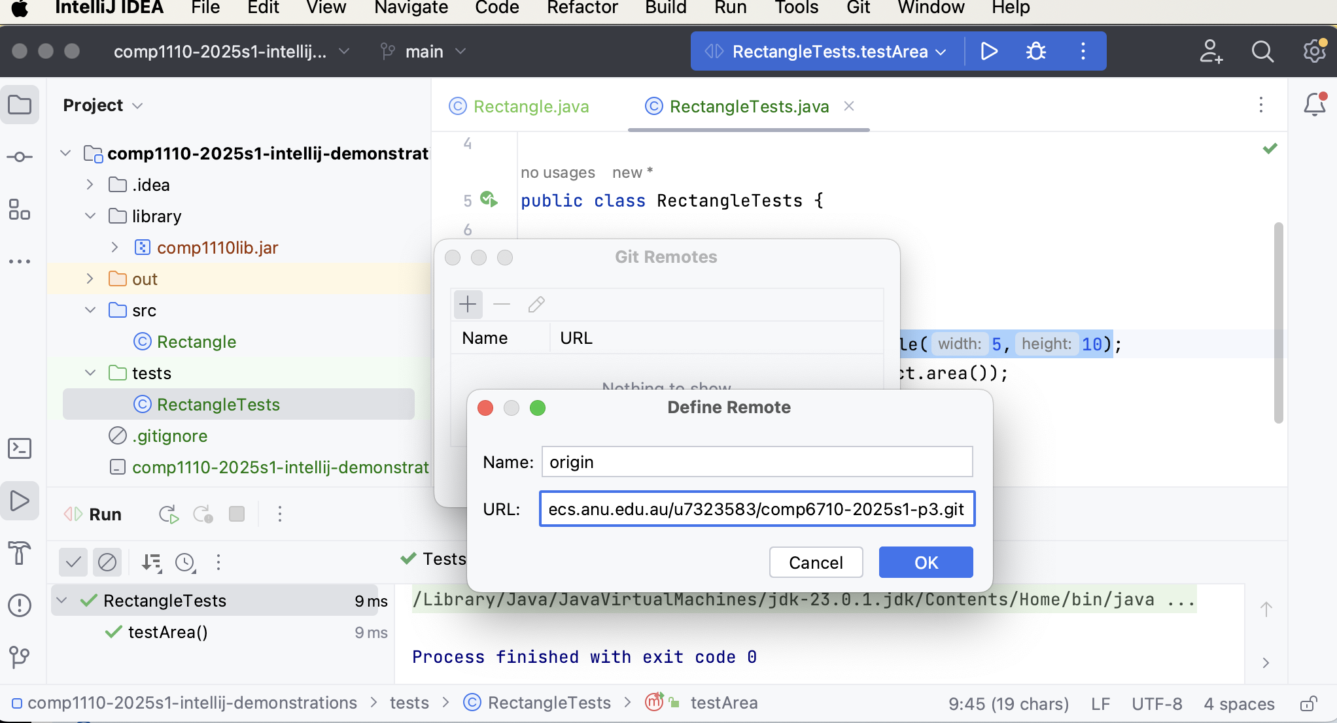The width and height of the screenshot is (1337, 723).
Task: Open the main branch dropdown
Action: [422, 52]
